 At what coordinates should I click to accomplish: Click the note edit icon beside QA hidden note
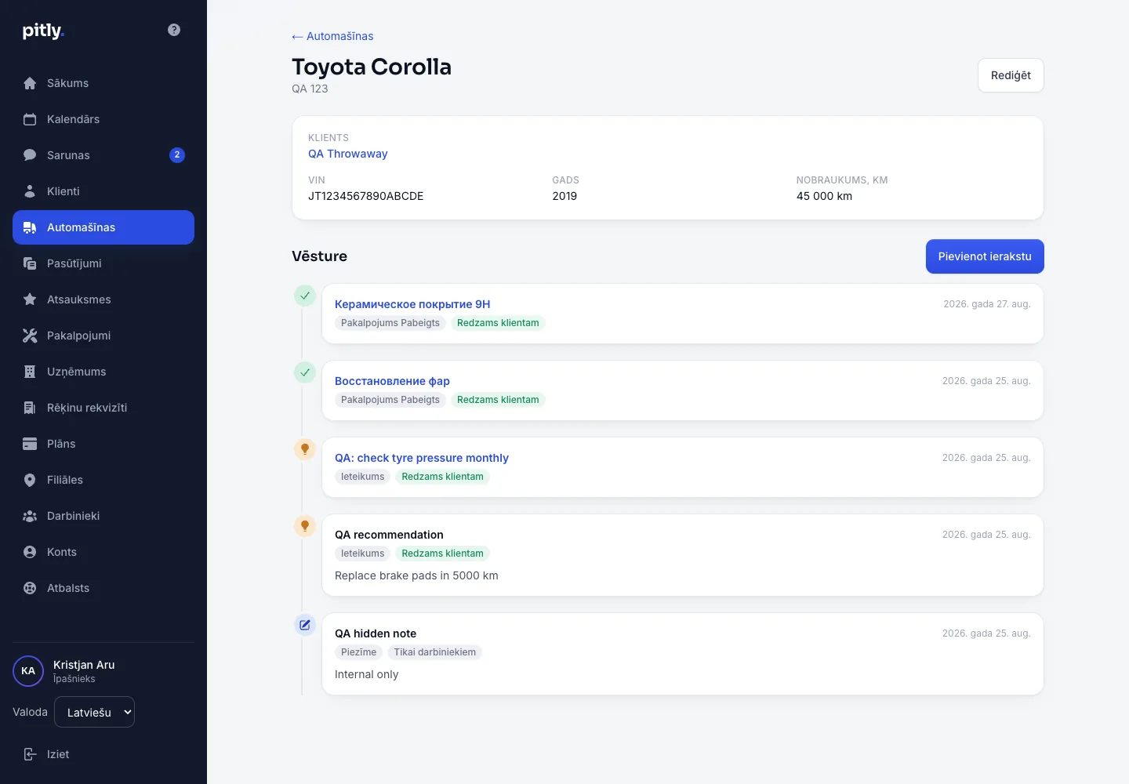click(305, 625)
